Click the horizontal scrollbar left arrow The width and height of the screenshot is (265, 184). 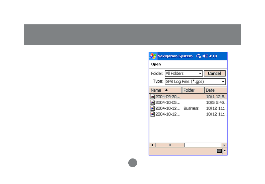coord(152,145)
